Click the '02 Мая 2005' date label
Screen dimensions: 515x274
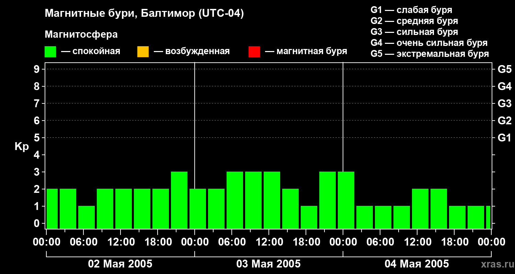120,264
